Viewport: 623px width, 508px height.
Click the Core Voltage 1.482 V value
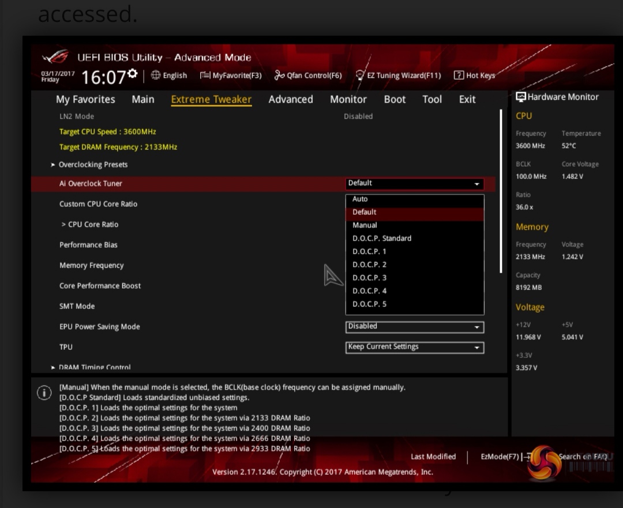[572, 177]
